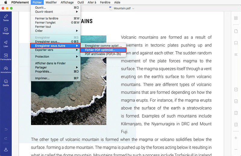The image size is (241, 156).
Task: Choose Fermer la fenêtre
Action: click(55, 18)
